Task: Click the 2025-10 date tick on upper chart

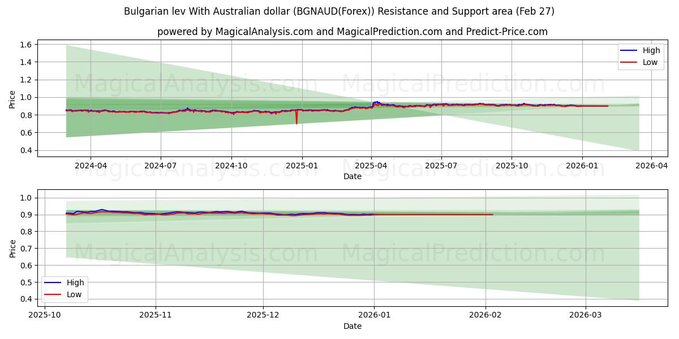Action: [512, 166]
